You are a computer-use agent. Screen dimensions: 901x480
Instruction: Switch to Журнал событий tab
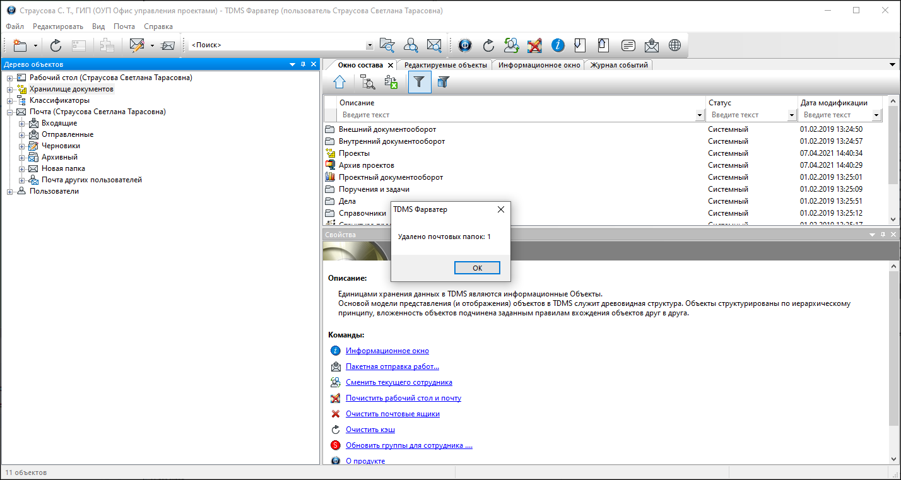pos(618,65)
